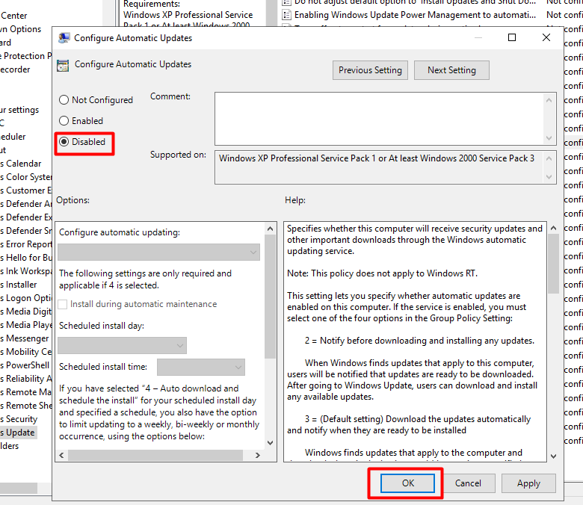Click the policy icon beside Configure Automatic Updates heading
The height and width of the screenshot is (505, 583).
coord(64,65)
